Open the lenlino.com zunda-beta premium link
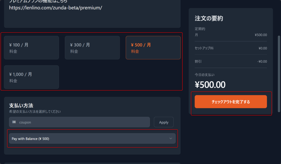The width and height of the screenshot is (281, 164). pos(55,8)
